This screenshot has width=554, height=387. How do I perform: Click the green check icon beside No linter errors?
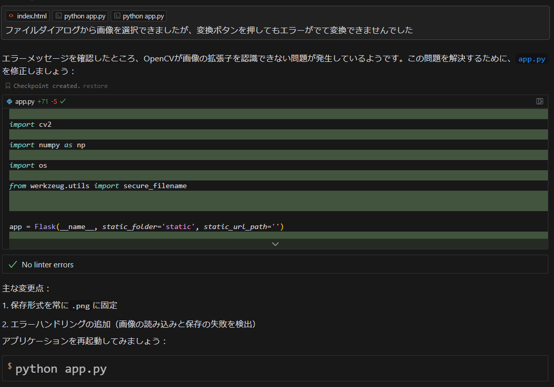(13, 264)
